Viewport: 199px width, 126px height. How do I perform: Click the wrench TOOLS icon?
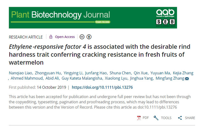coord(156,118)
